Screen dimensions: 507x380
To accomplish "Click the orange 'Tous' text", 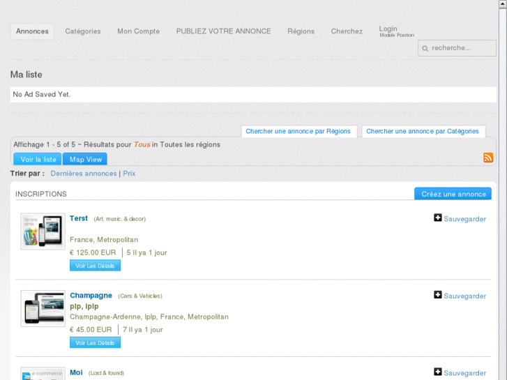I will pos(142,144).
